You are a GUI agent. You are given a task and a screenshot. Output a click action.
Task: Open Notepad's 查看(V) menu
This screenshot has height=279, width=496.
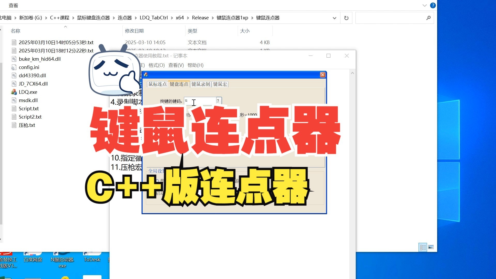(176, 65)
